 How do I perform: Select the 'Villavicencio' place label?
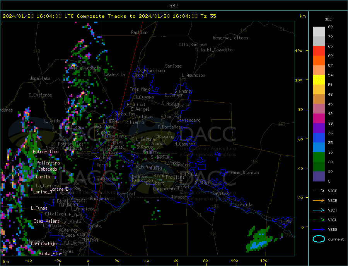click(x=86, y=68)
